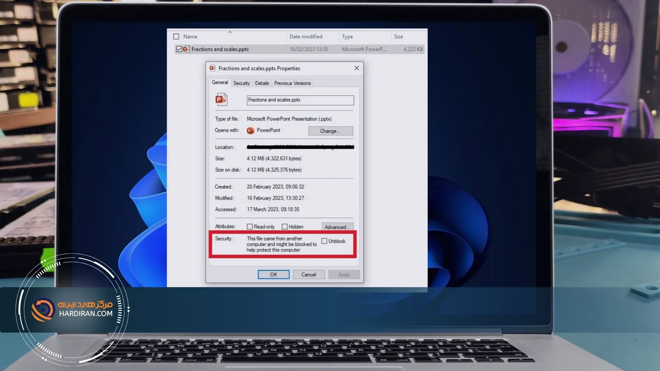Image resolution: width=660 pixels, height=371 pixels.
Task: Click the PowerPoint icon beside 'Opens with'
Action: pos(250,131)
